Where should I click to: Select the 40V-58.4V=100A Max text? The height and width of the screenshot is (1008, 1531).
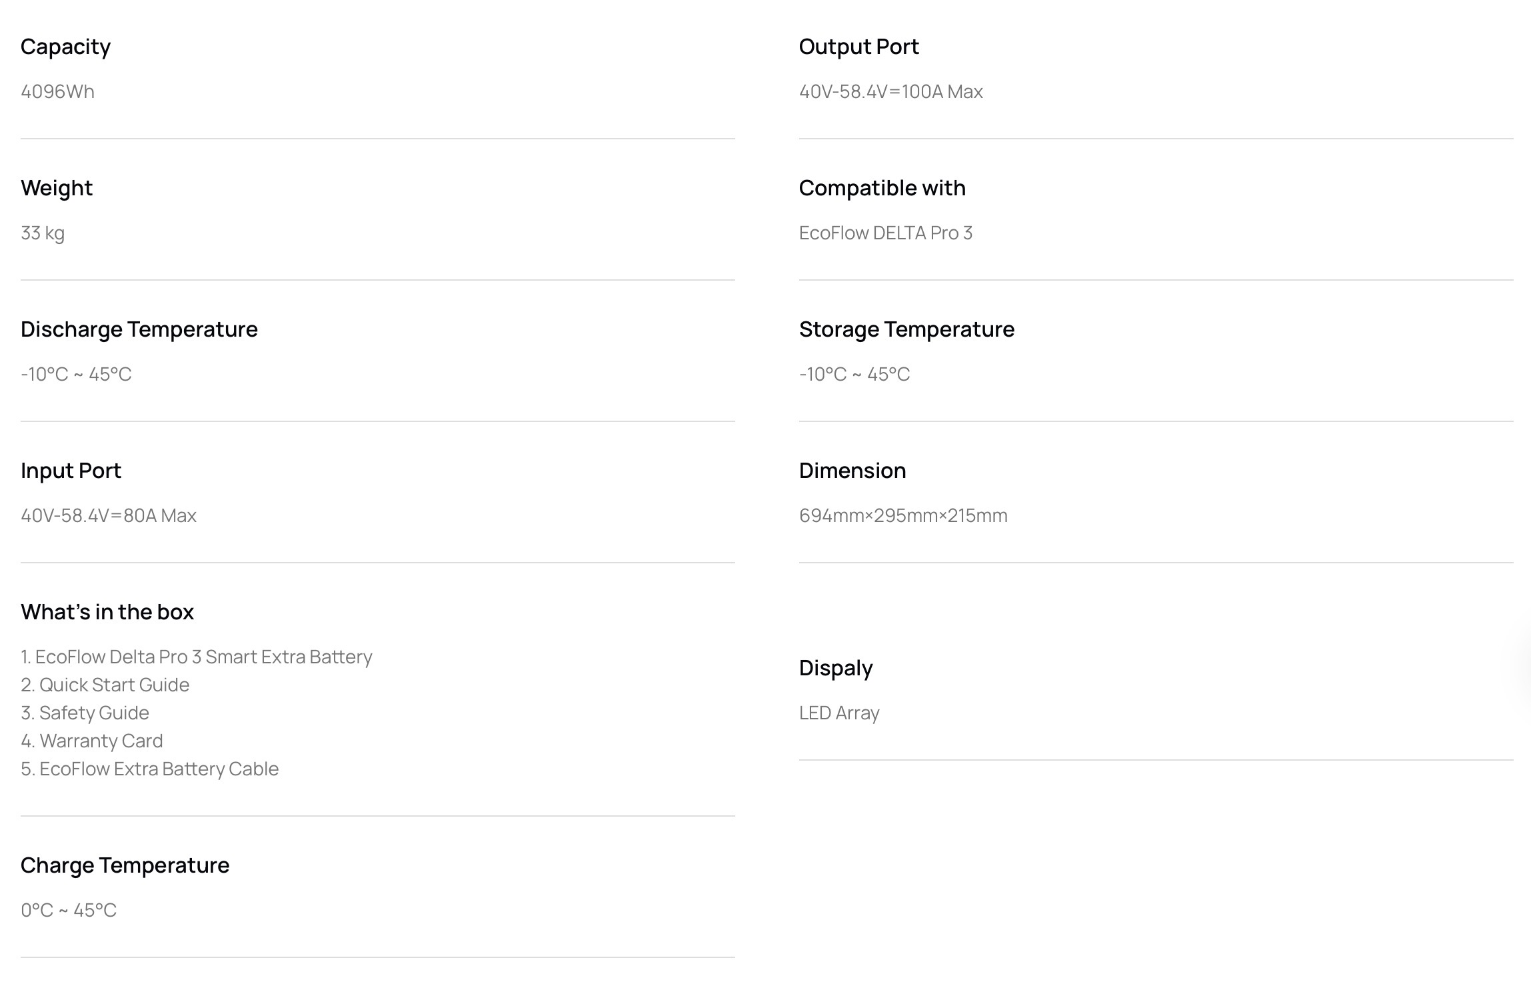890,91
